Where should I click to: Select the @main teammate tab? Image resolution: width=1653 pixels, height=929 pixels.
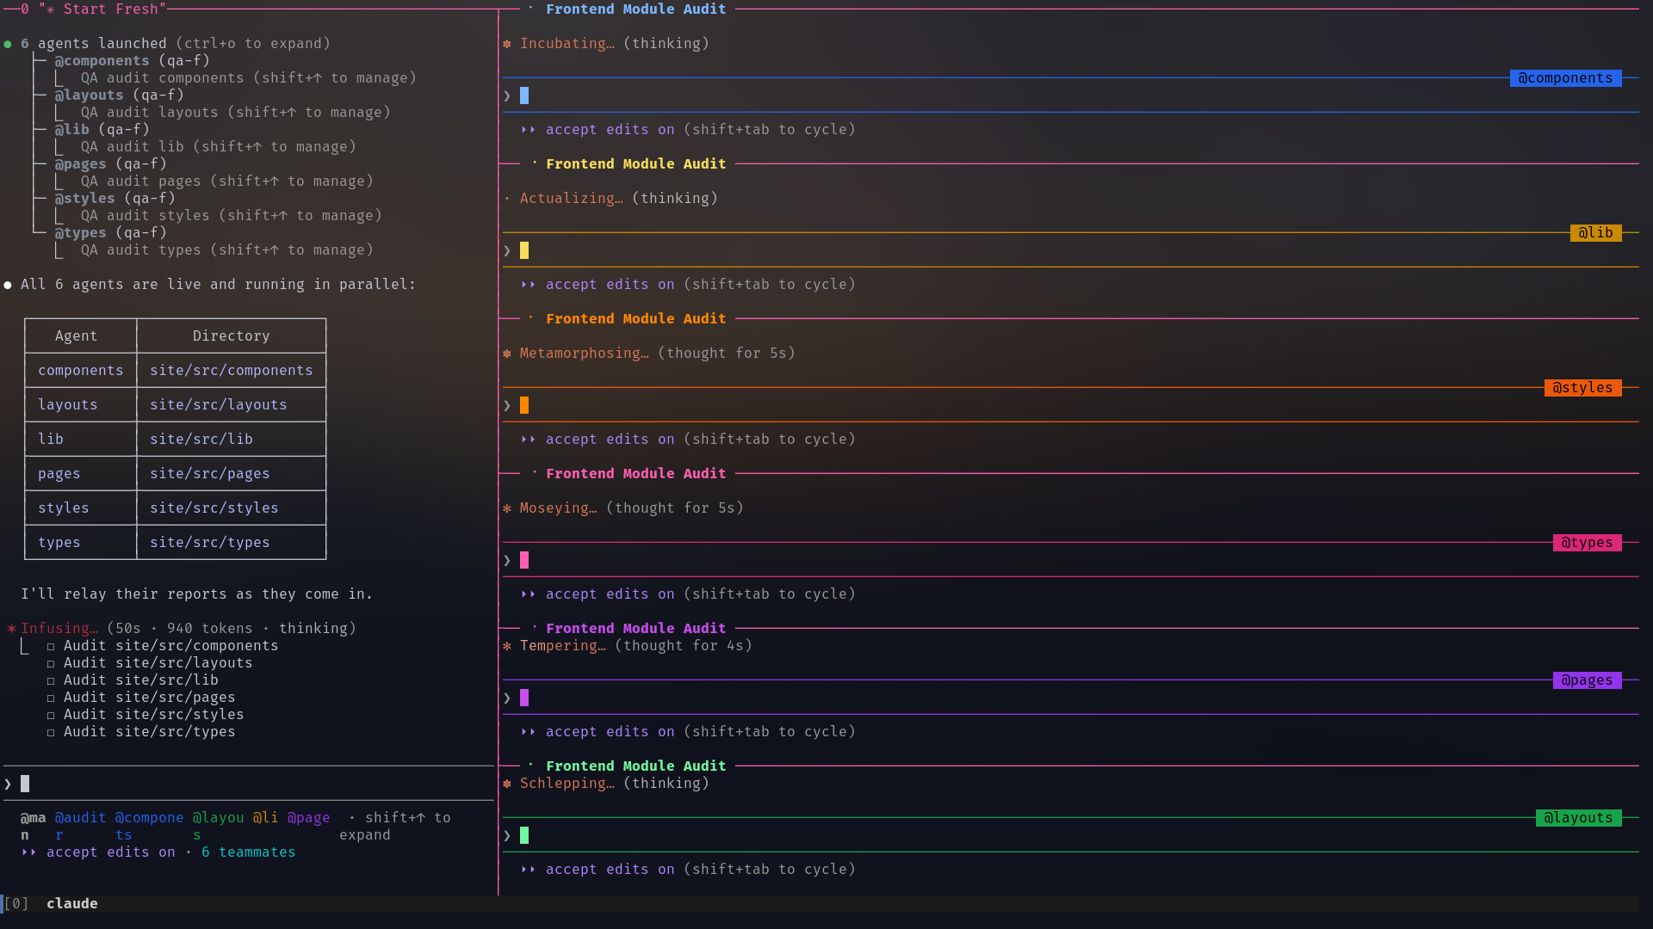pyautogui.click(x=33, y=826)
